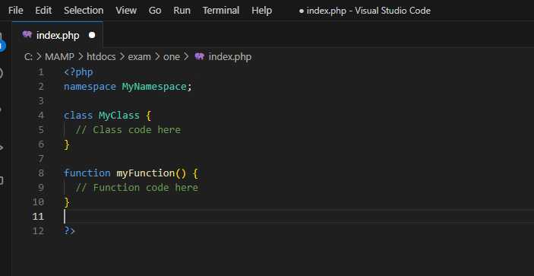Click the MAMP breadcrumb segment
534x276 pixels.
point(59,57)
